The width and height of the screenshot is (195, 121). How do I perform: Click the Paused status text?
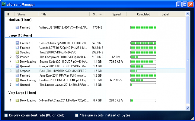tap(25, 57)
